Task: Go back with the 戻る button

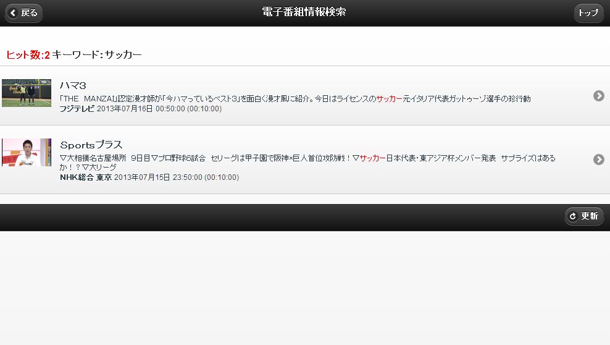Action: tap(23, 13)
